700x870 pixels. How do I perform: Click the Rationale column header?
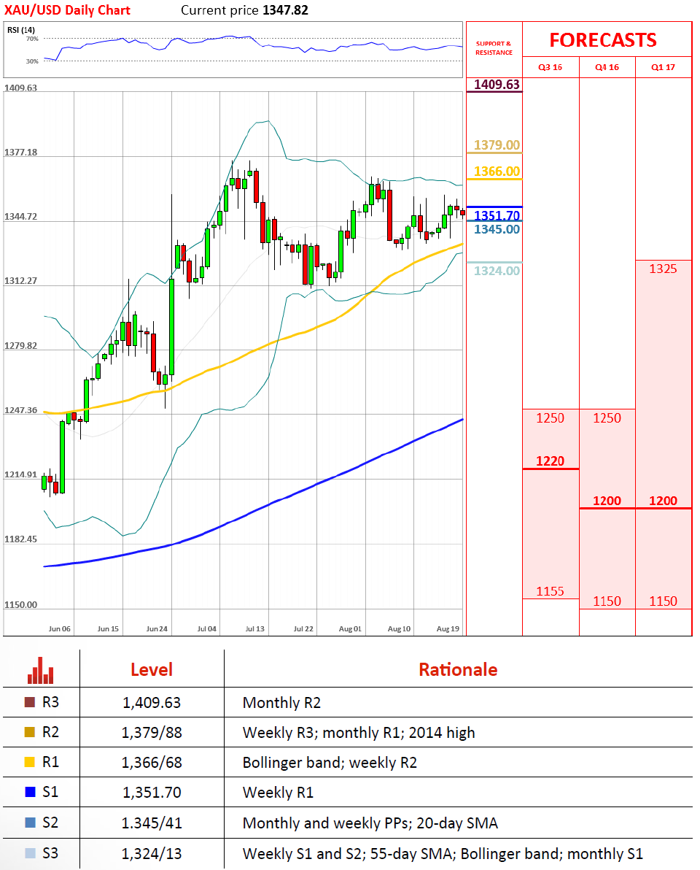coord(458,670)
